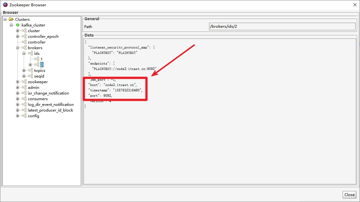Select the controller_epoch tree item
The height and width of the screenshot is (202, 360).
pyautogui.click(x=43, y=36)
